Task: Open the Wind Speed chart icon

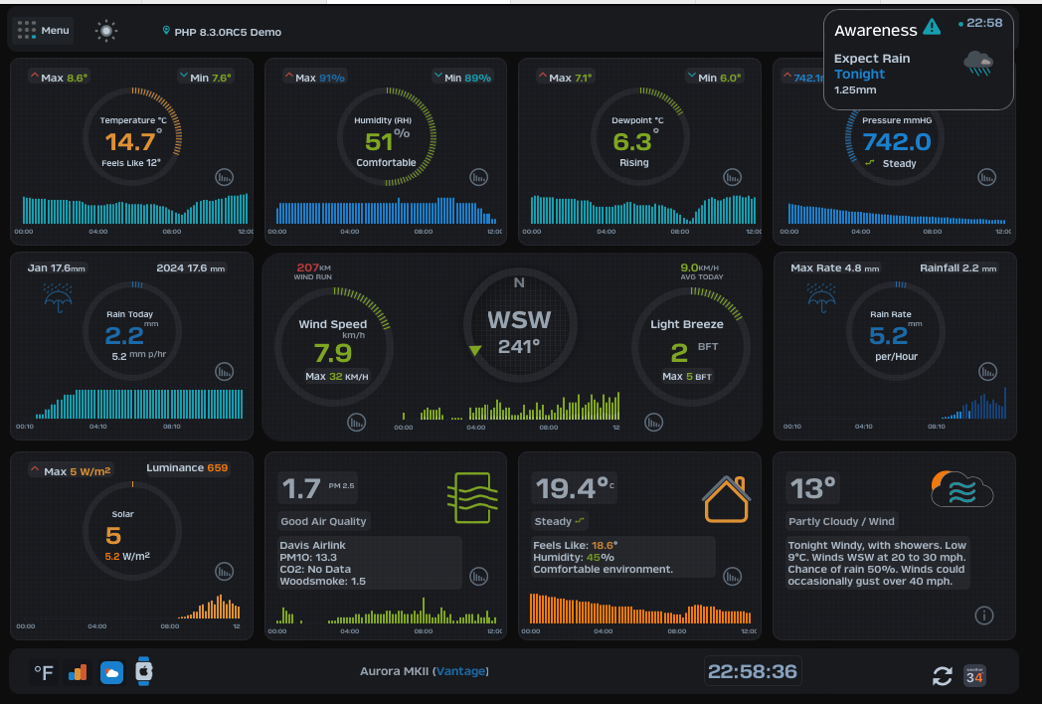Action: pyautogui.click(x=356, y=423)
